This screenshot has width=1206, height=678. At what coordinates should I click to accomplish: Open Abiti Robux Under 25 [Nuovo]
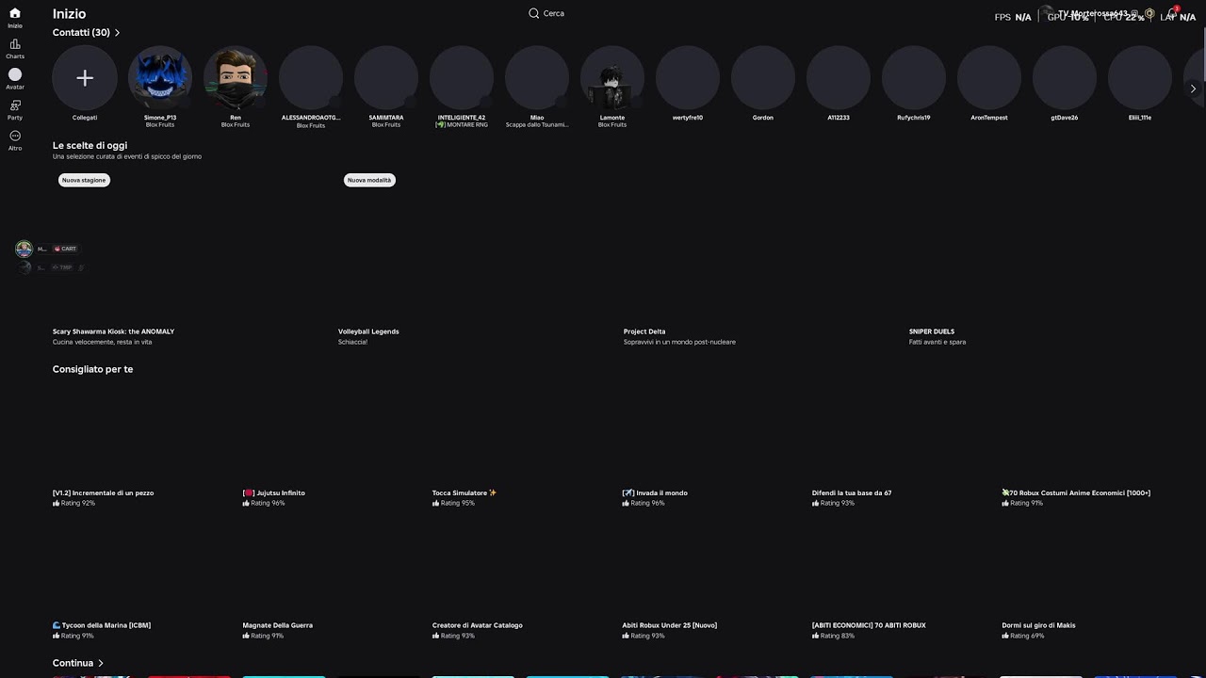coord(669,625)
